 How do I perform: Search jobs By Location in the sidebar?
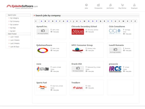point(14,25)
